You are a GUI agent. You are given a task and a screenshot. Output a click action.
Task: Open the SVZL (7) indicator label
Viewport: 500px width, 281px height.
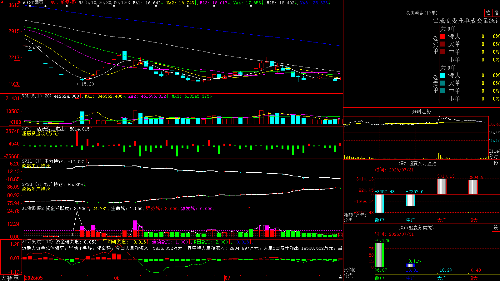[32, 161]
